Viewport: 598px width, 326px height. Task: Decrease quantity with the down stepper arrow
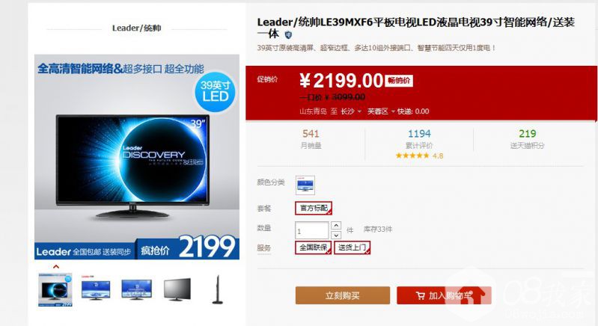tap(336, 235)
